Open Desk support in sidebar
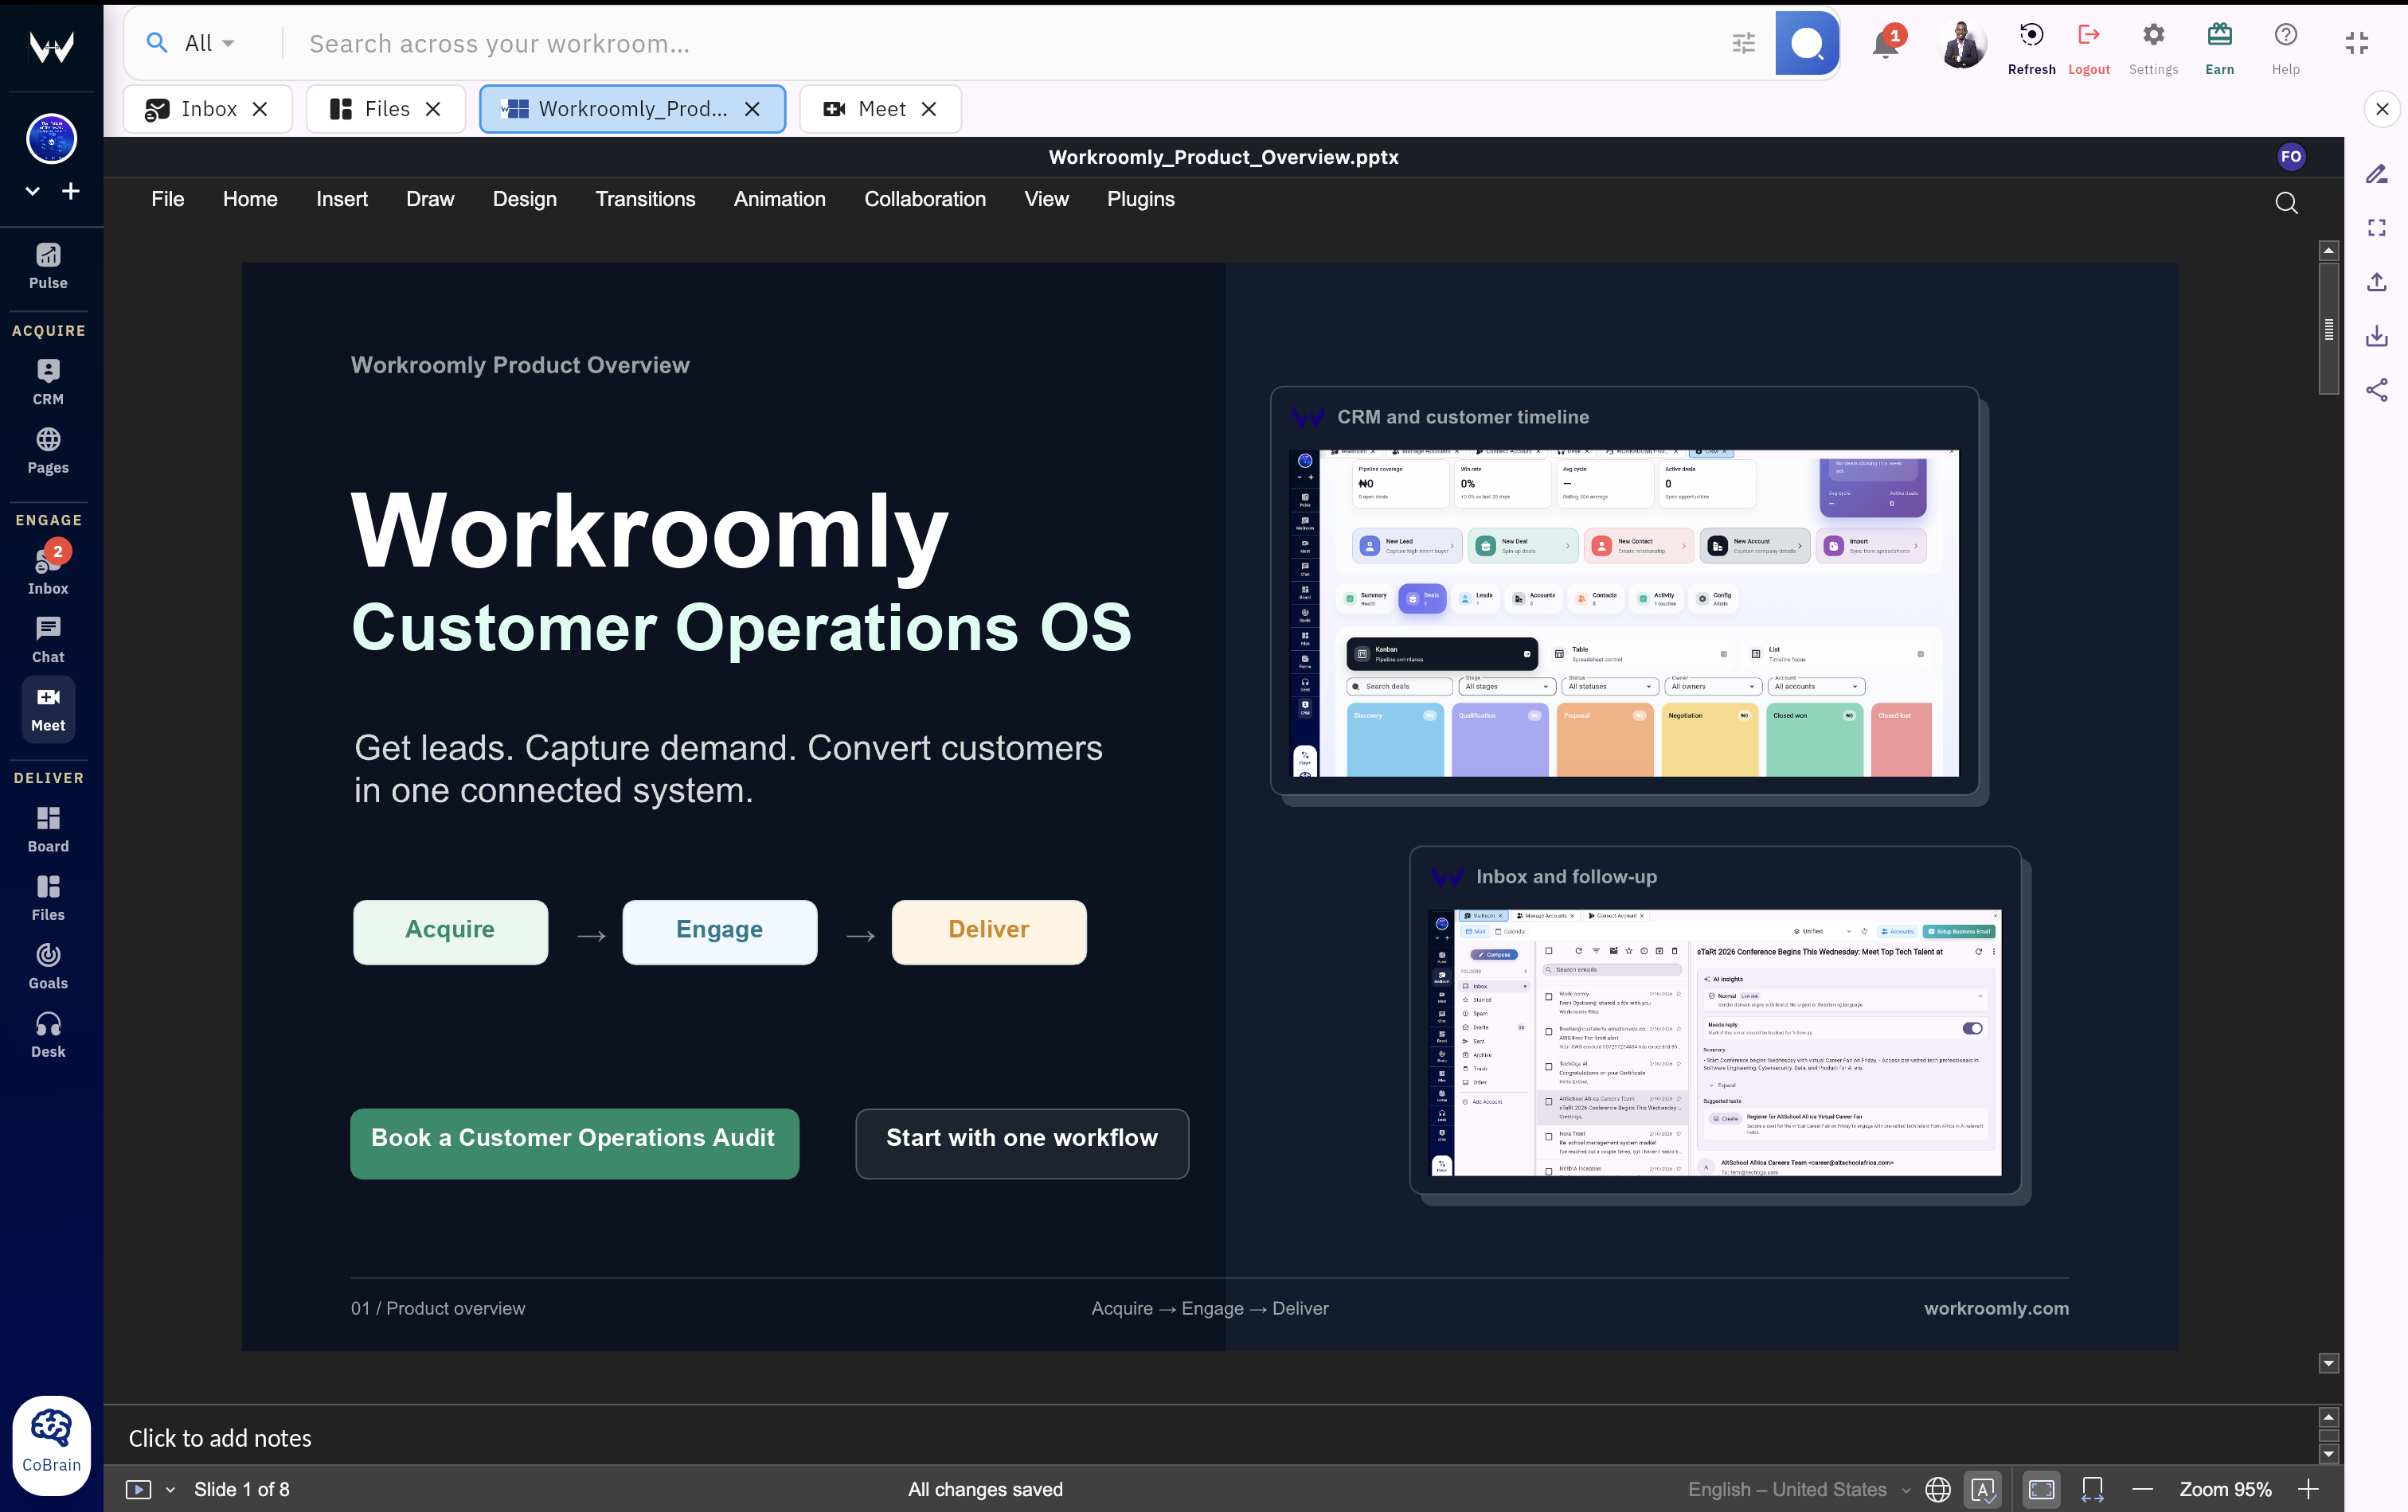Image resolution: width=2408 pixels, height=1512 pixels. 48,1035
